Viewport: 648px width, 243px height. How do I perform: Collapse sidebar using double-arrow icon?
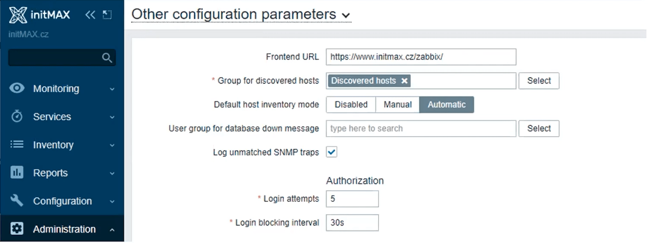tap(90, 15)
